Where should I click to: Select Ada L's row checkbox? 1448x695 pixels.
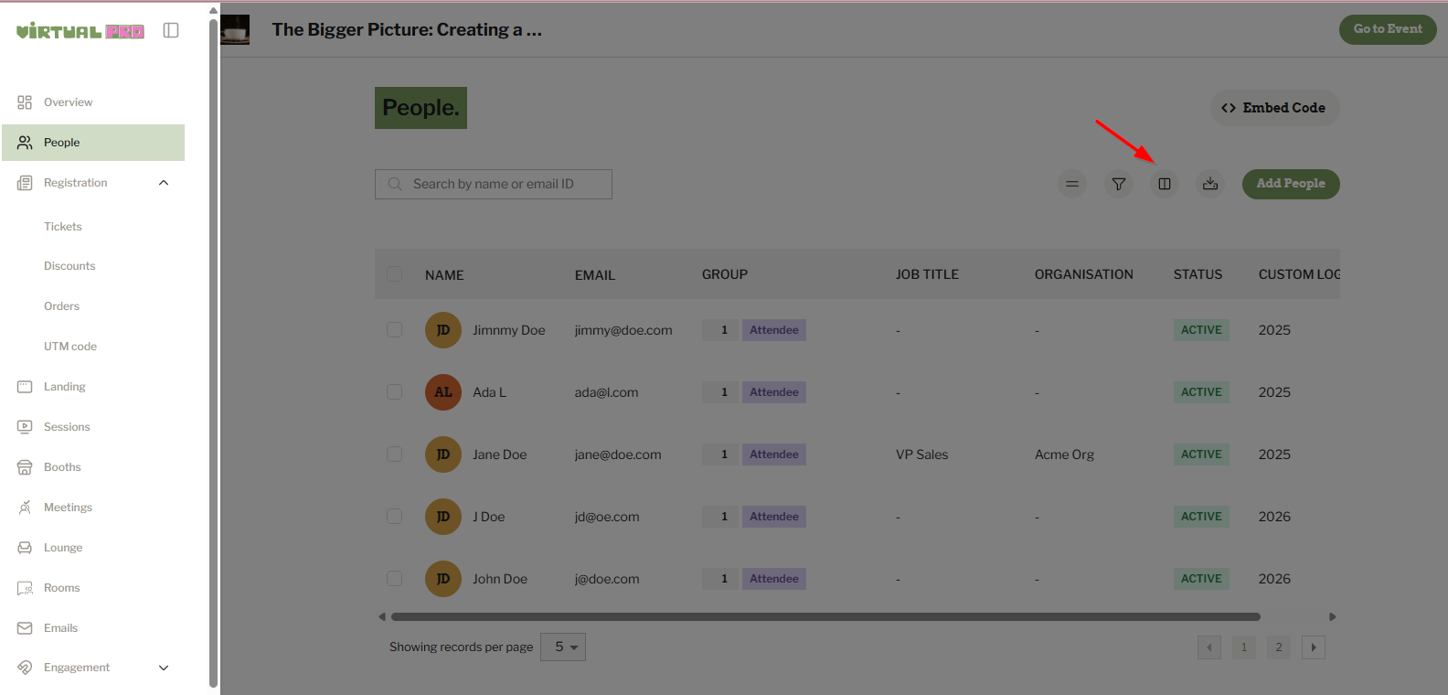pyautogui.click(x=394, y=392)
